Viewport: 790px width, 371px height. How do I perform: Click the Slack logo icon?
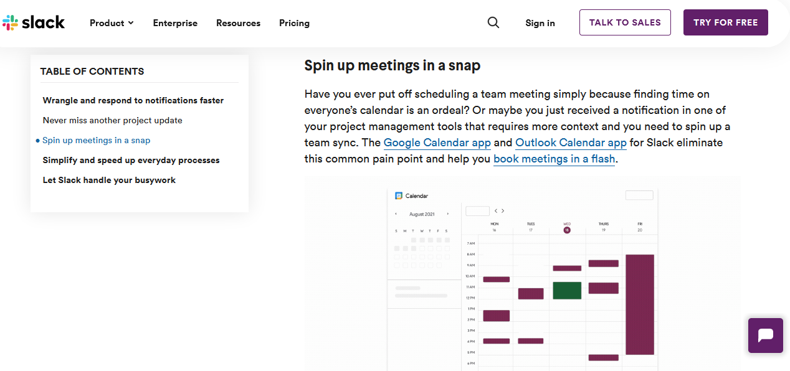pyautogui.click(x=10, y=23)
